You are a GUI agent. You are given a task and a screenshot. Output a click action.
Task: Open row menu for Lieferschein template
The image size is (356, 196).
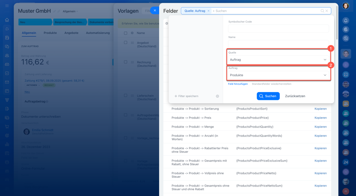133,96
